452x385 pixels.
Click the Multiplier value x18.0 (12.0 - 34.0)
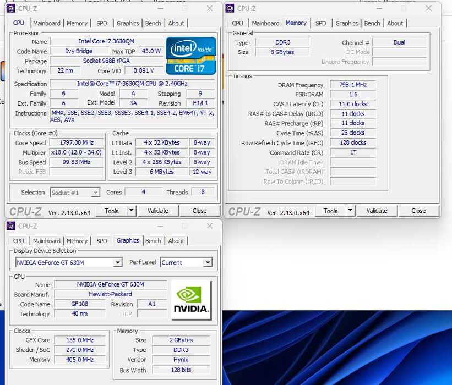tap(77, 152)
